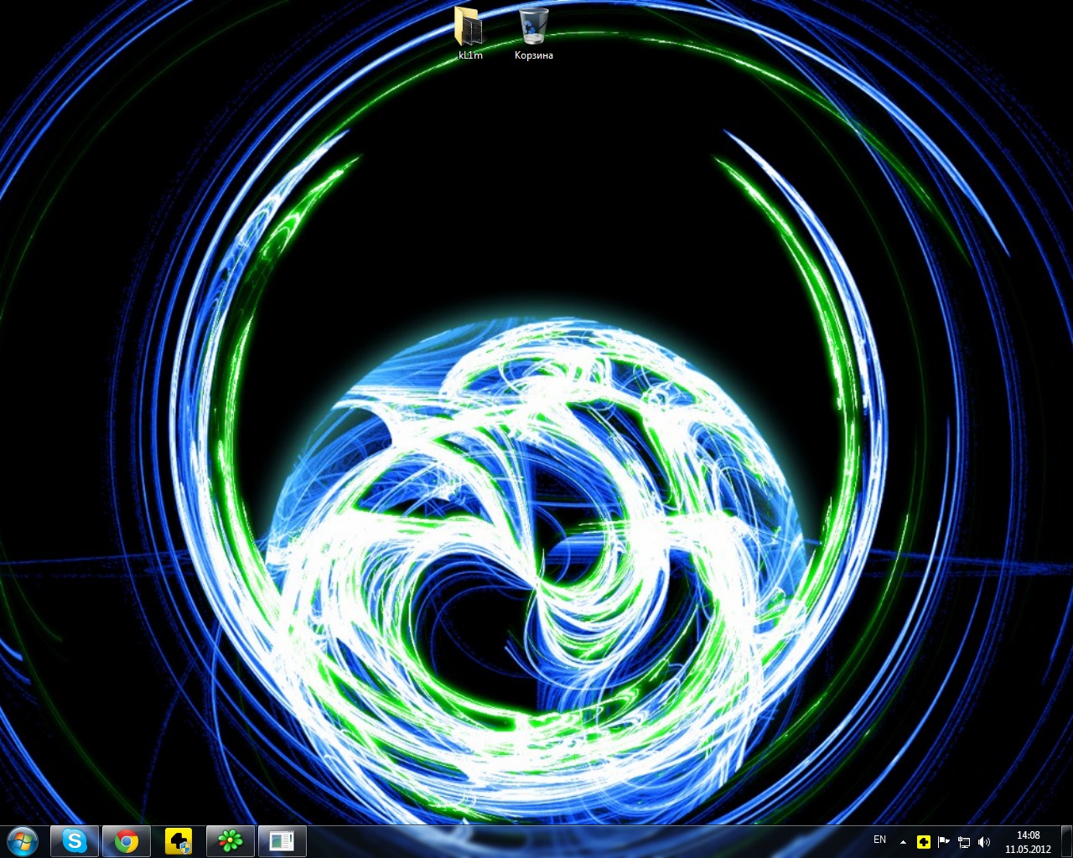The height and width of the screenshot is (858, 1073).
Task: Open Action Center flag icon
Action: coord(943,842)
